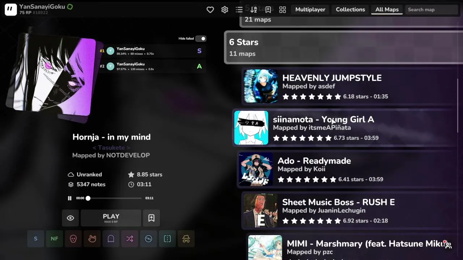Open the #1 leaderboard score with S rank
This screenshot has width=463, height=260.
pos(152,51)
